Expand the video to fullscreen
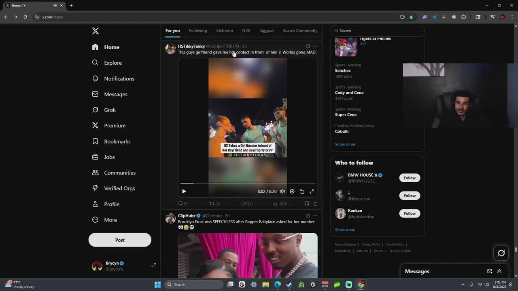 pyautogui.click(x=312, y=192)
